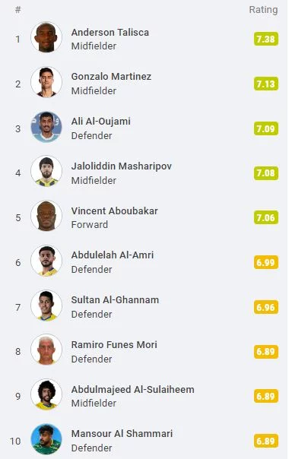
Task: Go to Gonzalo Martinez's player page
Action: pyautogui.click(x=111, y=77)
